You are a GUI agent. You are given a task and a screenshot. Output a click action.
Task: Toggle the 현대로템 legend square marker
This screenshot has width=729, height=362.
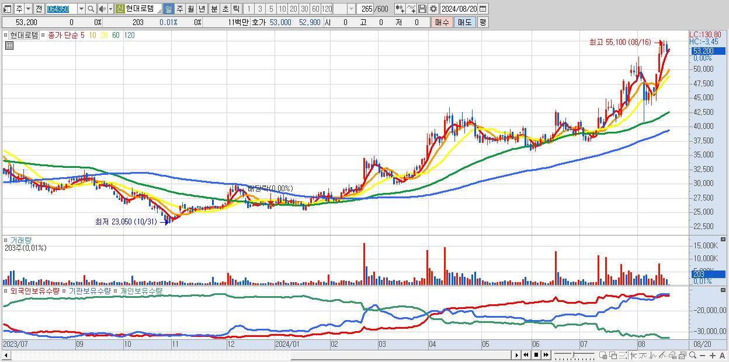coord(5,35)
